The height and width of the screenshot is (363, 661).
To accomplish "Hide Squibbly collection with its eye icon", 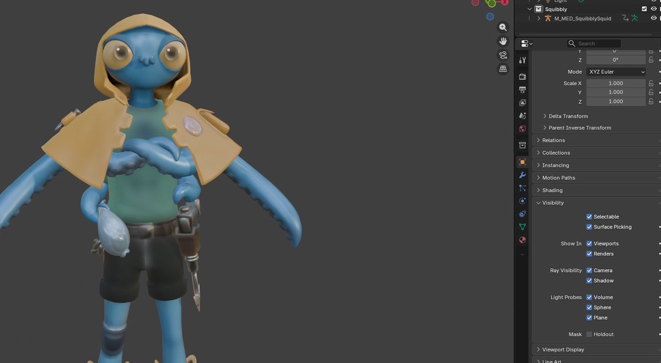I will coord(653,9).
